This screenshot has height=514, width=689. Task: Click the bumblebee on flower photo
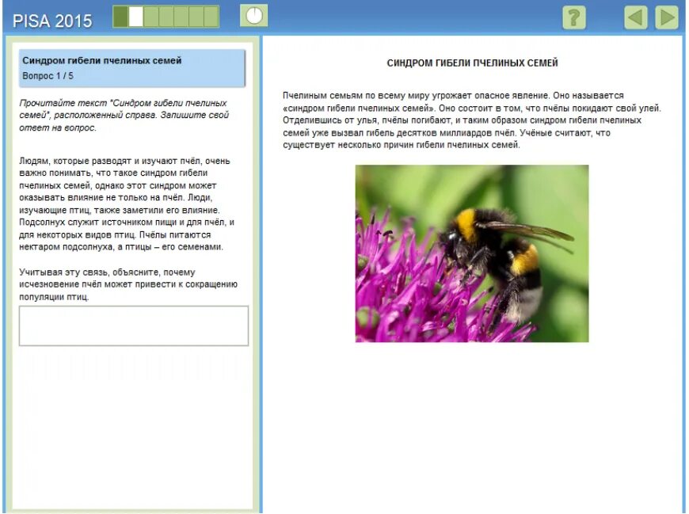click(472, 253)
